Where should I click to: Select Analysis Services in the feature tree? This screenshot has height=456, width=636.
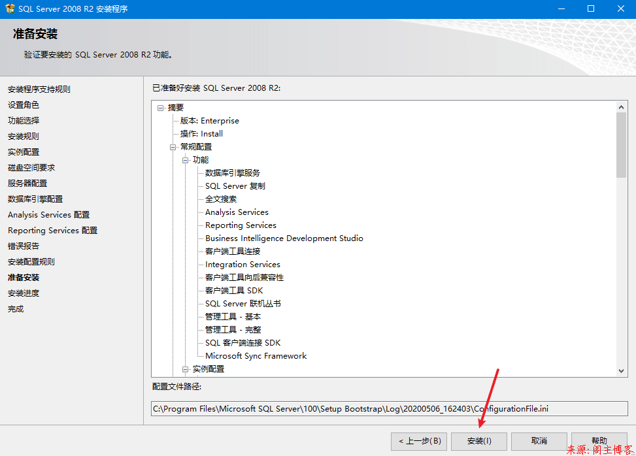pos(237,212)
